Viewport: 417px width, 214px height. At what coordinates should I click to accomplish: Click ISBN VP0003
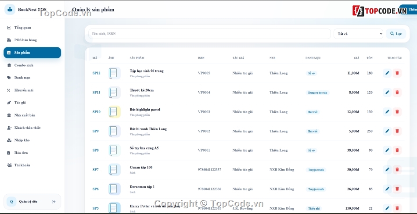204,112
